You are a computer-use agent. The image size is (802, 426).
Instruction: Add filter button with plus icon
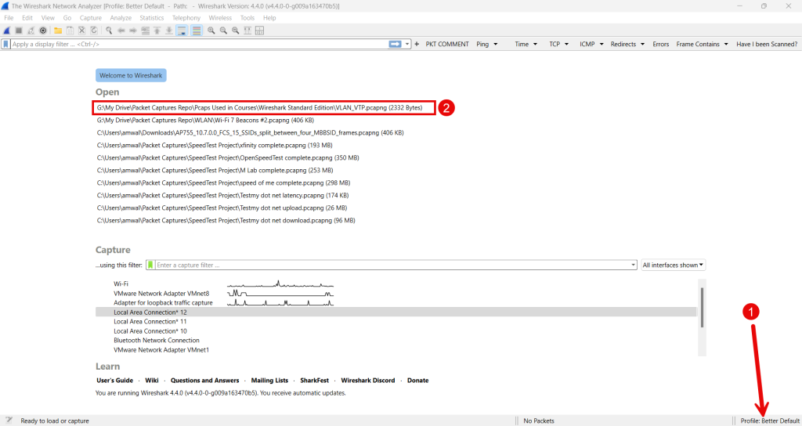[x=417, y=45]
